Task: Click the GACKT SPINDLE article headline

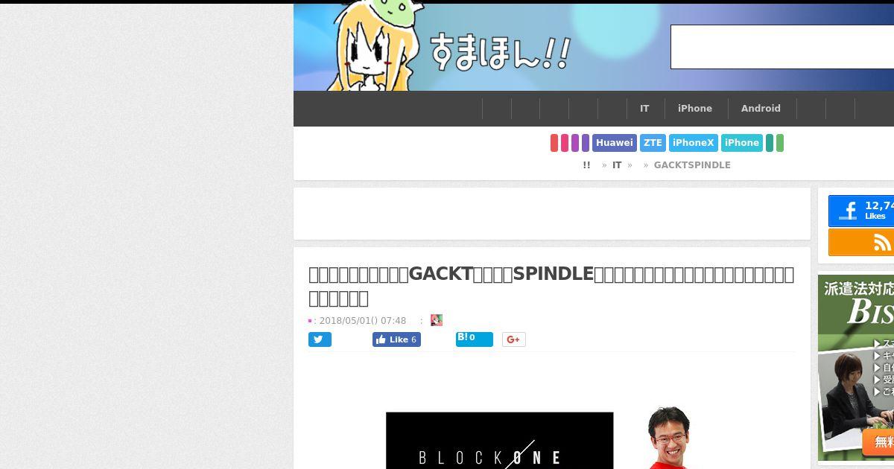Action: point(551,286)
